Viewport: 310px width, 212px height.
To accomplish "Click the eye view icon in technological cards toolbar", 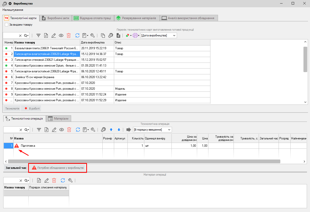I will pyautogui.click(x=61, y=36).
